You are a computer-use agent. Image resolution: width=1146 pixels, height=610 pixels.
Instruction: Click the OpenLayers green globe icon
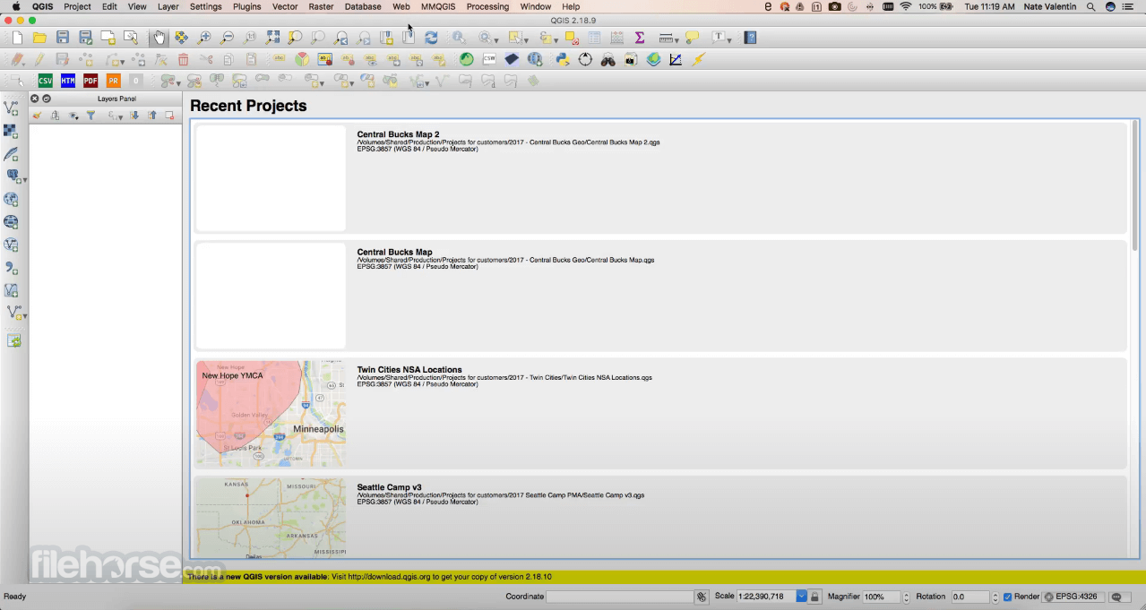click(x=466, y=59)
